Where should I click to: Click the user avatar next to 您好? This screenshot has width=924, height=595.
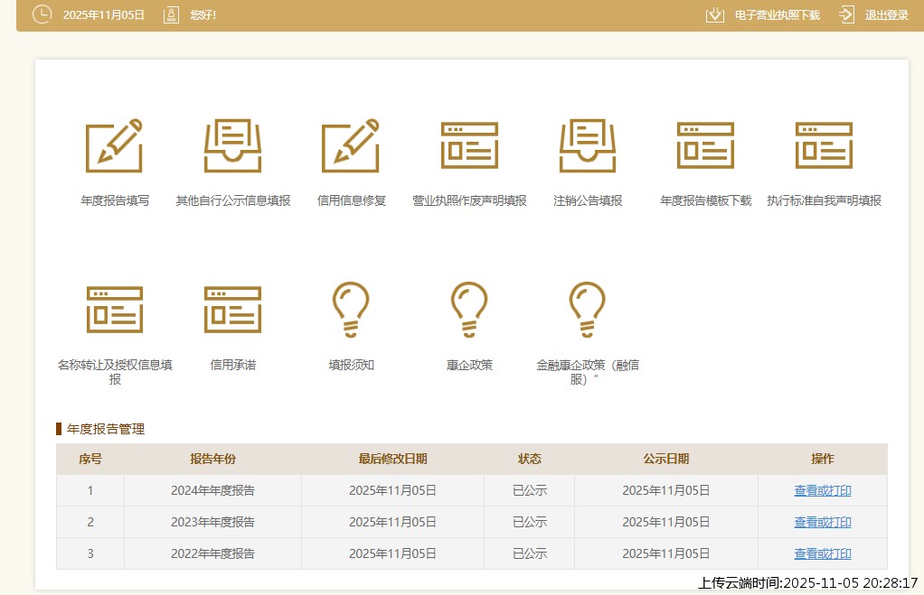tap(171, 14)
